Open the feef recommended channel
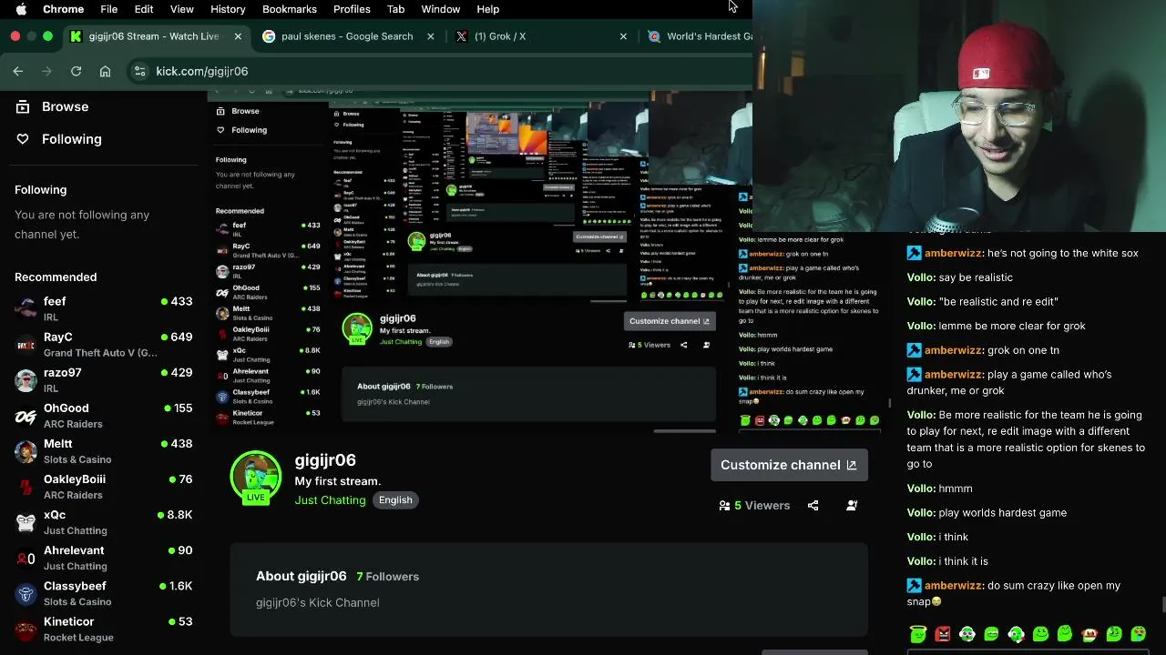 click(x=104, y=308)
